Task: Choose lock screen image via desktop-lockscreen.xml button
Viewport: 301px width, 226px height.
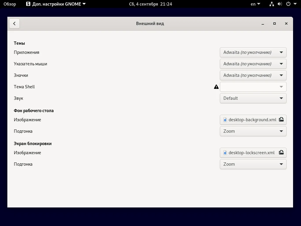Action: click(250, 153)
